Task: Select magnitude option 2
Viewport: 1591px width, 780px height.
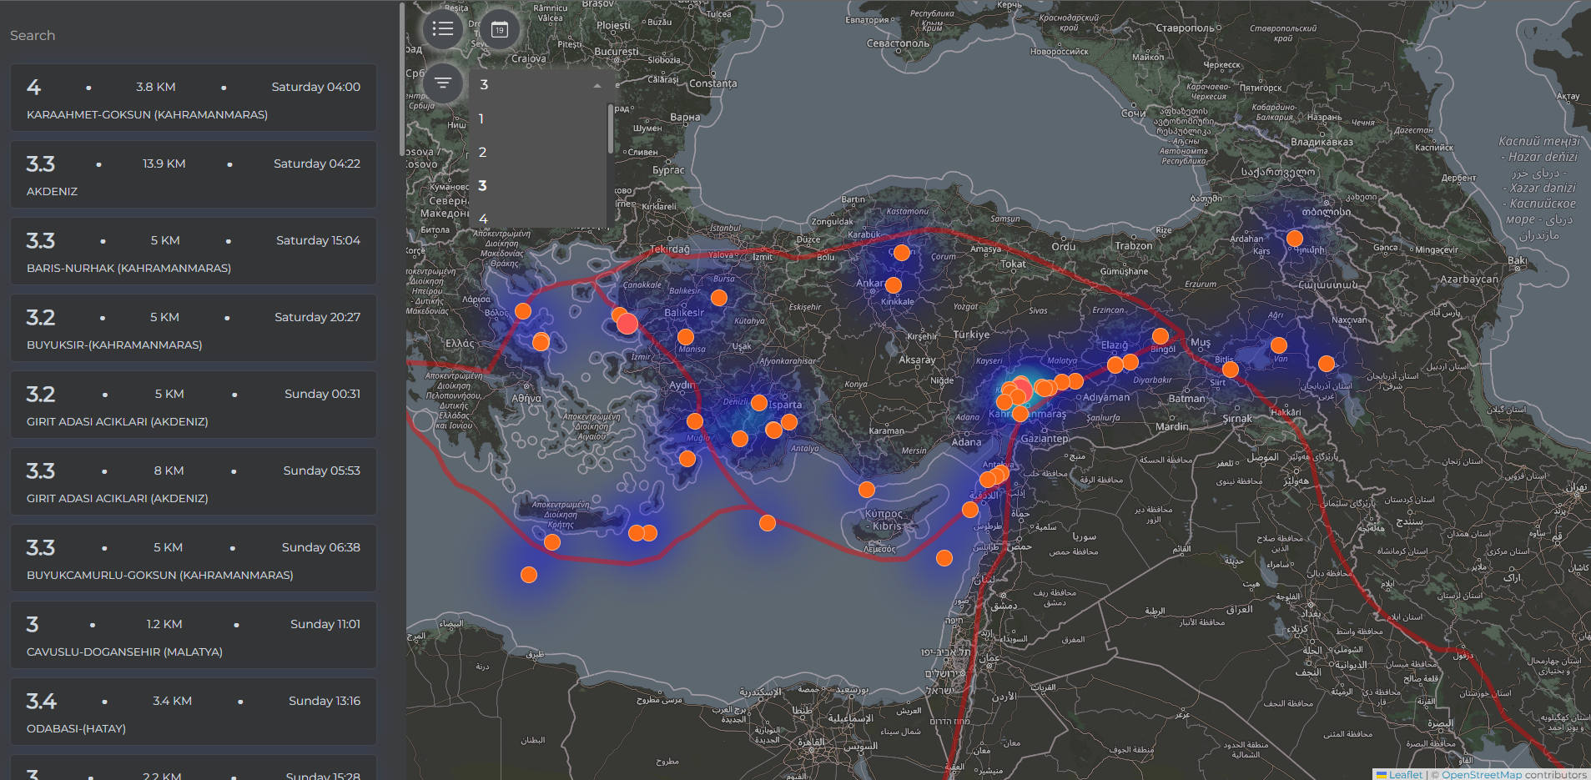Action: click(539, 152)
